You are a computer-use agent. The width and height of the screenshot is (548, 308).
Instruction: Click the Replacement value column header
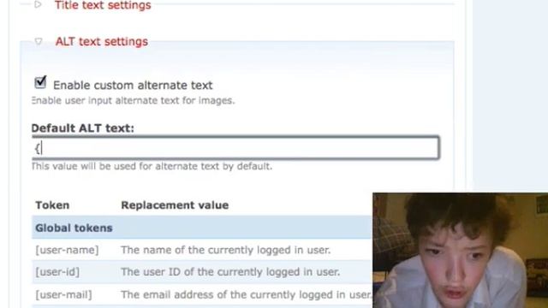tap(175, 205)
